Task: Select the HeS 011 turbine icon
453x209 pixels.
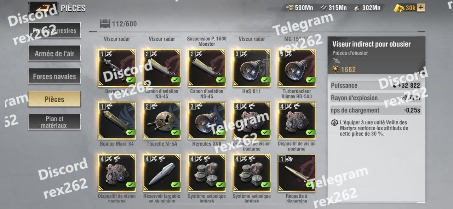Action: 252,68
